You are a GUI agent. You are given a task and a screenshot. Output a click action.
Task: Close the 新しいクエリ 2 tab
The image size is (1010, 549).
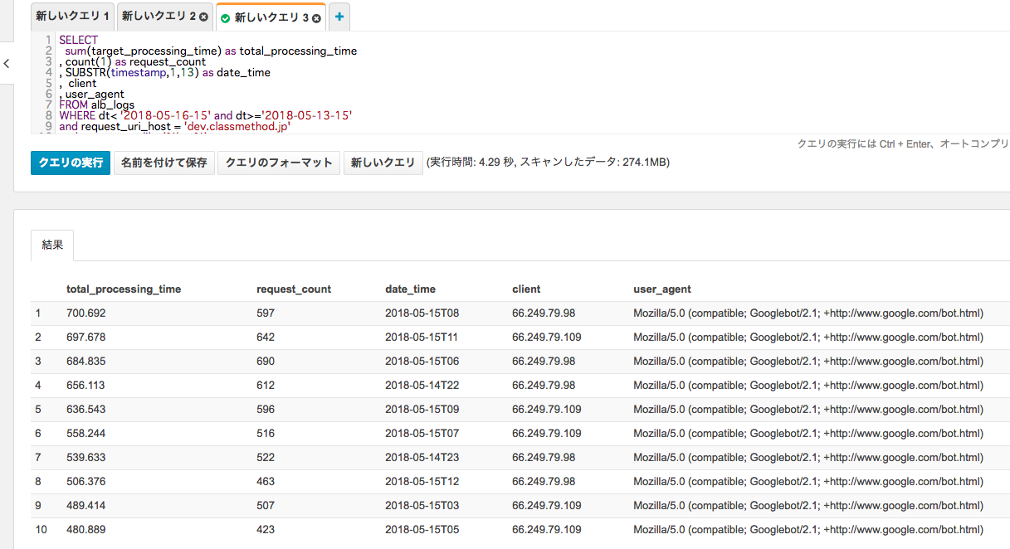(204, 16)
